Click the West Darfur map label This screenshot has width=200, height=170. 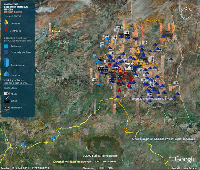(120, 71)
